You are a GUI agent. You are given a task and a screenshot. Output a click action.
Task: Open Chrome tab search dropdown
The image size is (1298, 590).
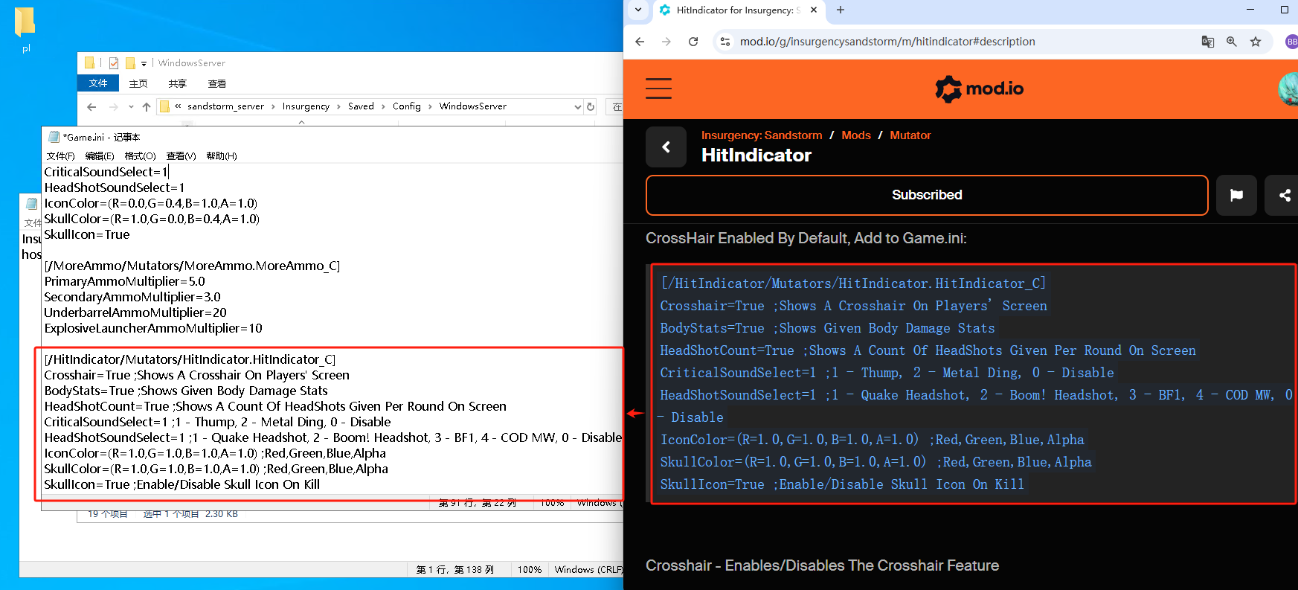click(x=638, y=10)
